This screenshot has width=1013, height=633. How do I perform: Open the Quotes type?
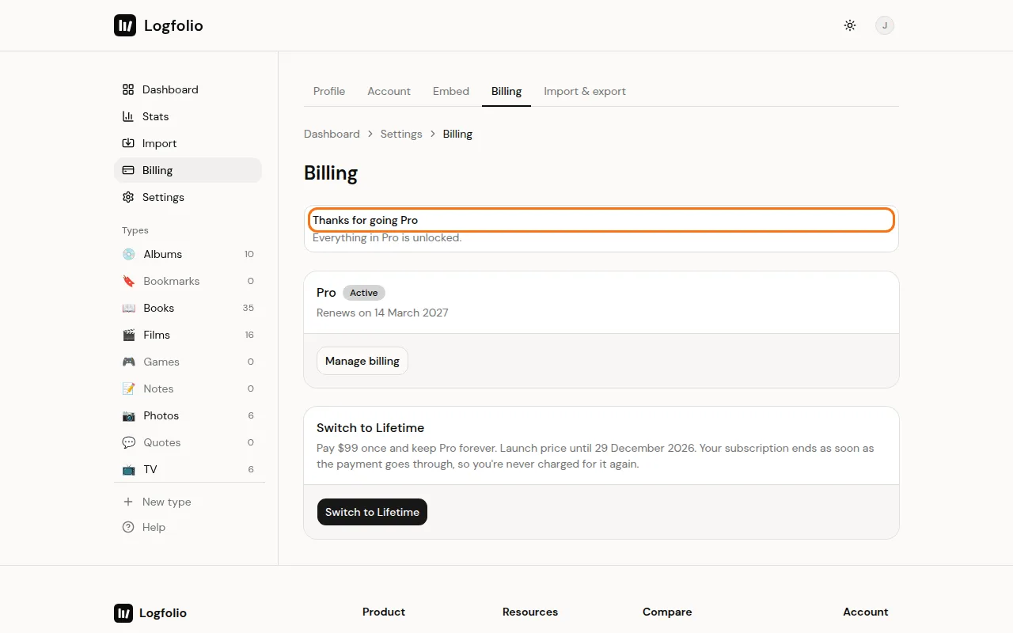tap(188, 442)
